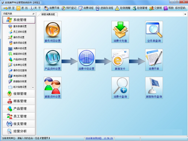Click 消费开单 toolbar button

pos(52,8)
